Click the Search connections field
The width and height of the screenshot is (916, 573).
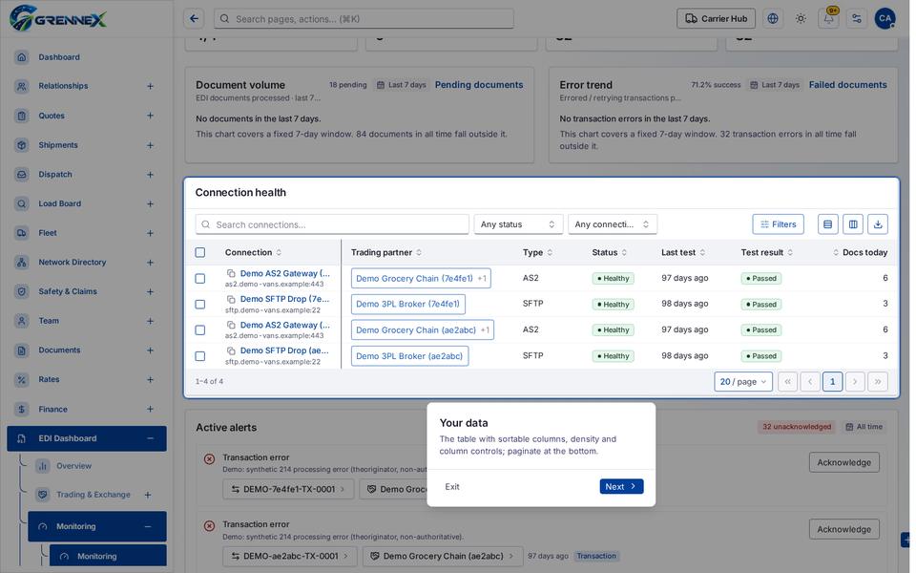point(332,224)
